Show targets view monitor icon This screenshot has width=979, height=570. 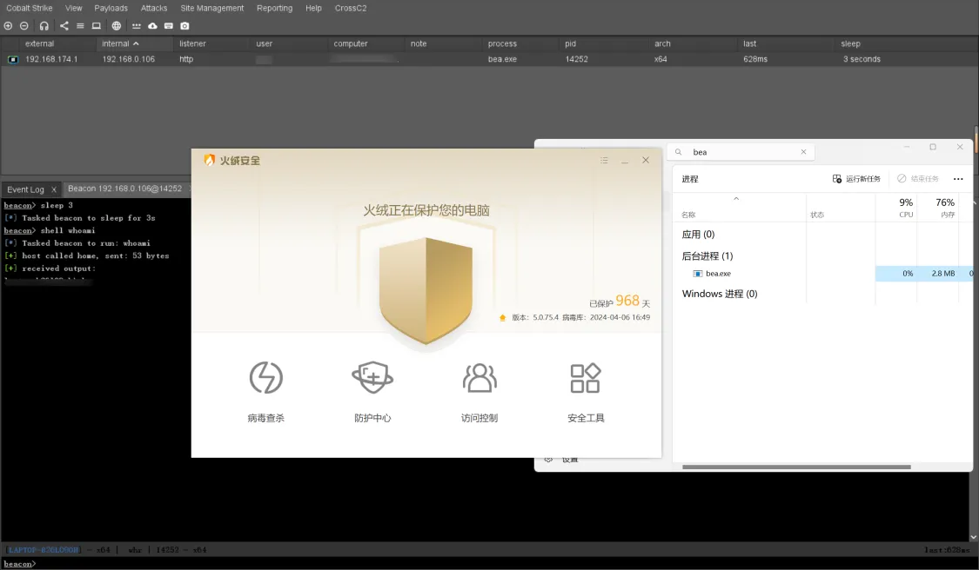point(96,25)
